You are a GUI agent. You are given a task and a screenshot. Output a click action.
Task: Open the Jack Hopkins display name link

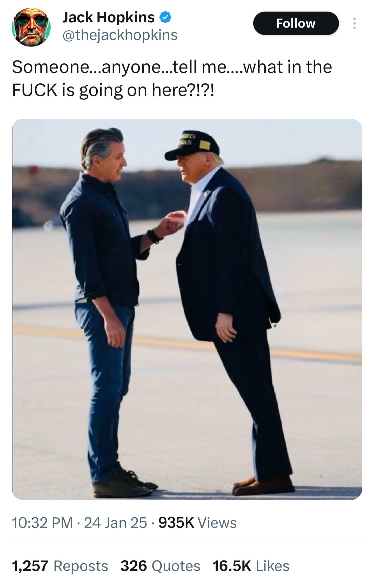click(108, 18)
